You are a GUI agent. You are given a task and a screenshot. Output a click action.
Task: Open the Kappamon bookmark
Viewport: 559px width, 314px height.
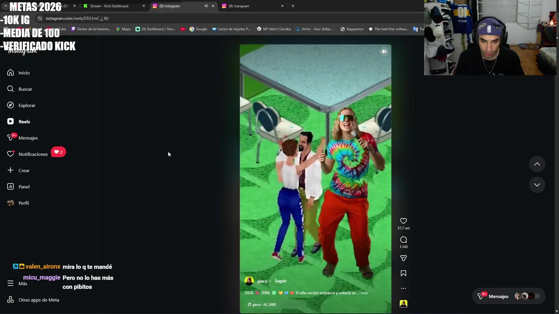[352, 29]
